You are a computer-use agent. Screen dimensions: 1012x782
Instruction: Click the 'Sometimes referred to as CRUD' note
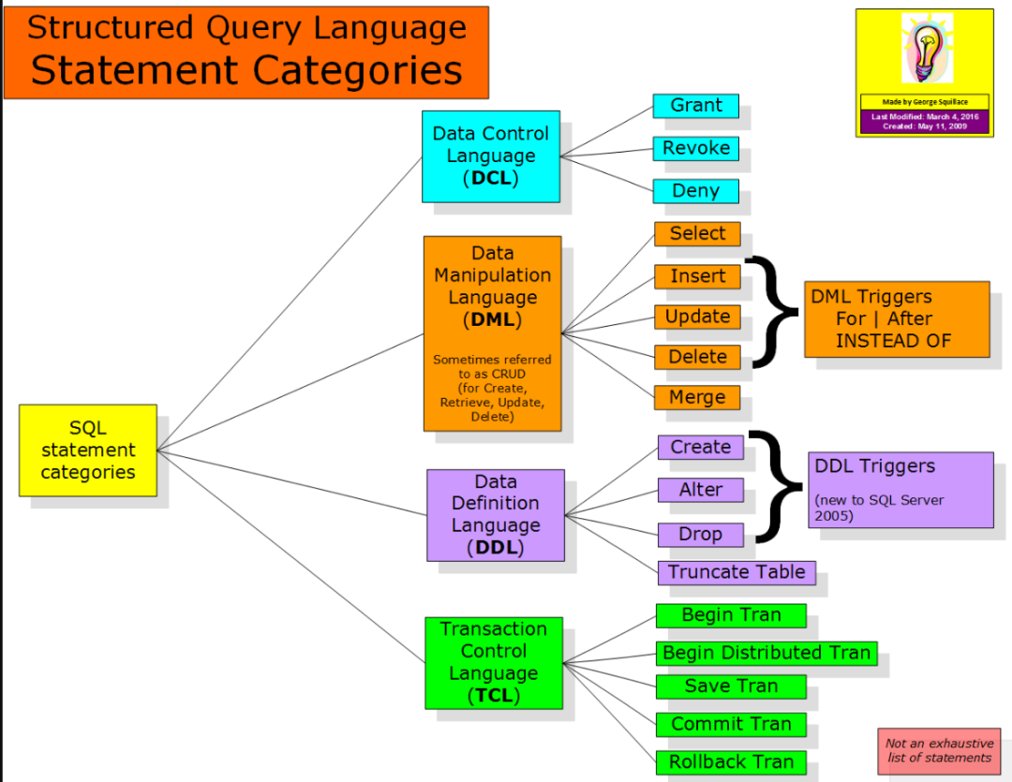pyautogui.click(x=493, y=388)
